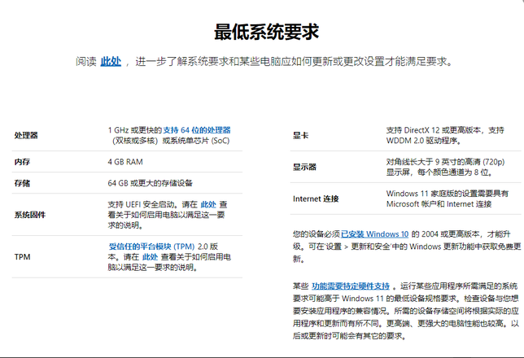The height and width of the screenshot is (358, 524).
Task: Open the 支持 64 位的处理器 link
Action: tap(196, 130)
